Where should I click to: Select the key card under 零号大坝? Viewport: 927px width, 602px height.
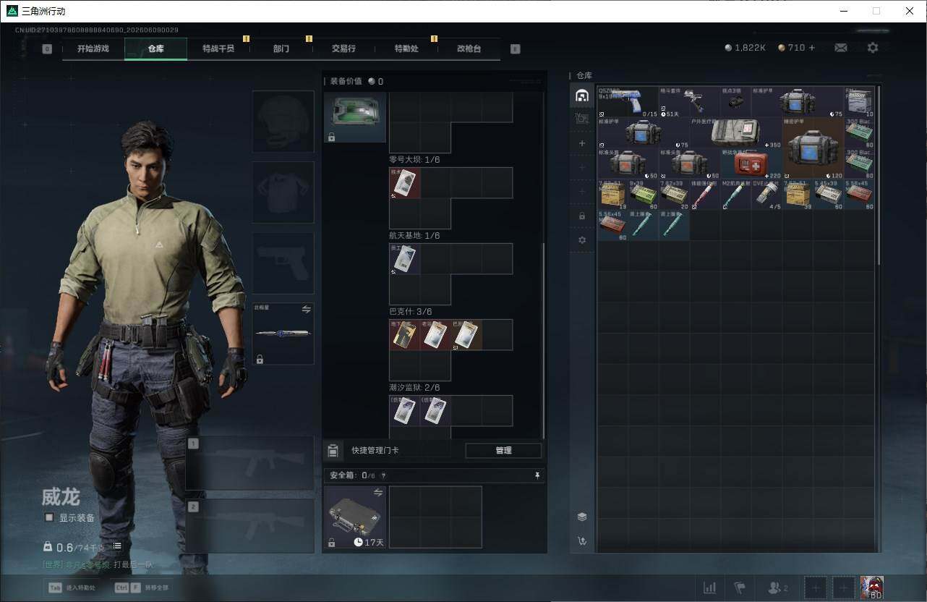pos(405,183)
